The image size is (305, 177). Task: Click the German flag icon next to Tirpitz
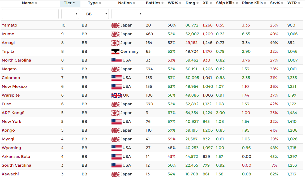(x=115, y=51)
